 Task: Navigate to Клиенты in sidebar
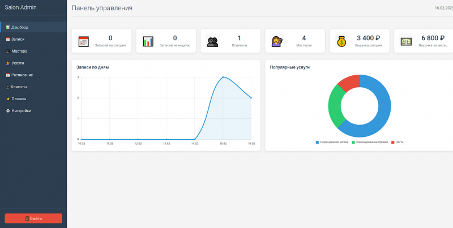[x=33, y=87]
